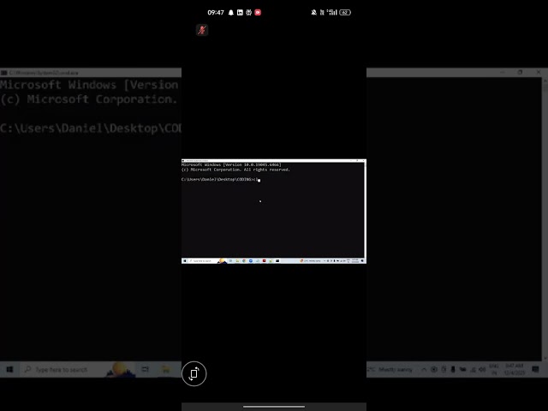Click 'Type here to search' in blurred background
The width and height of the screenshot is (548, 411).
click(61, 369)
